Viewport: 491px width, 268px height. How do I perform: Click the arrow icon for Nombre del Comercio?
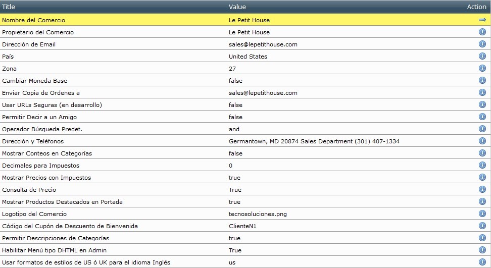tap(482, 20)
